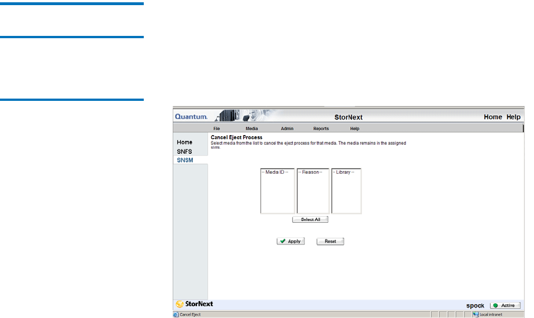Click the Active status indicator button

pos(505,305)
